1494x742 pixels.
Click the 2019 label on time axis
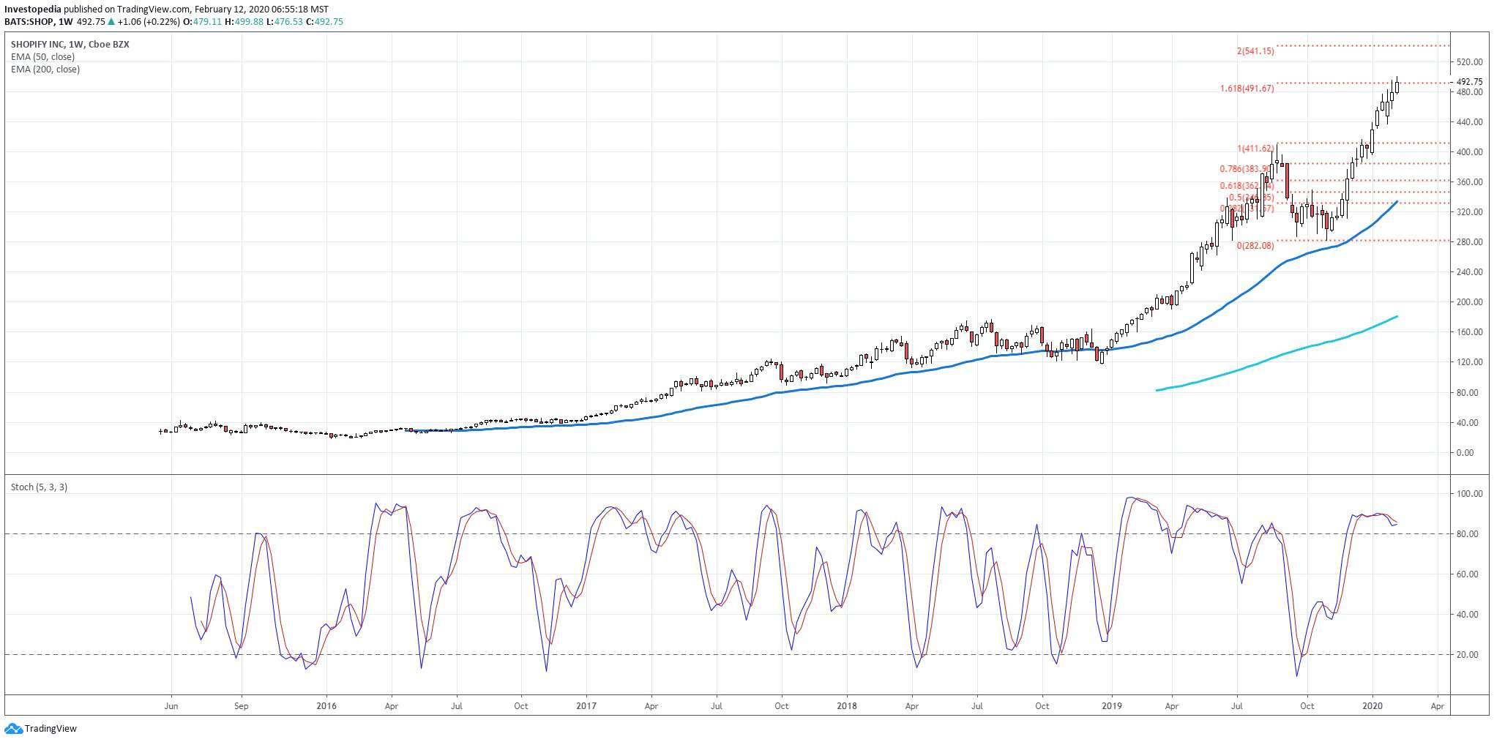tap(1111, 707)
